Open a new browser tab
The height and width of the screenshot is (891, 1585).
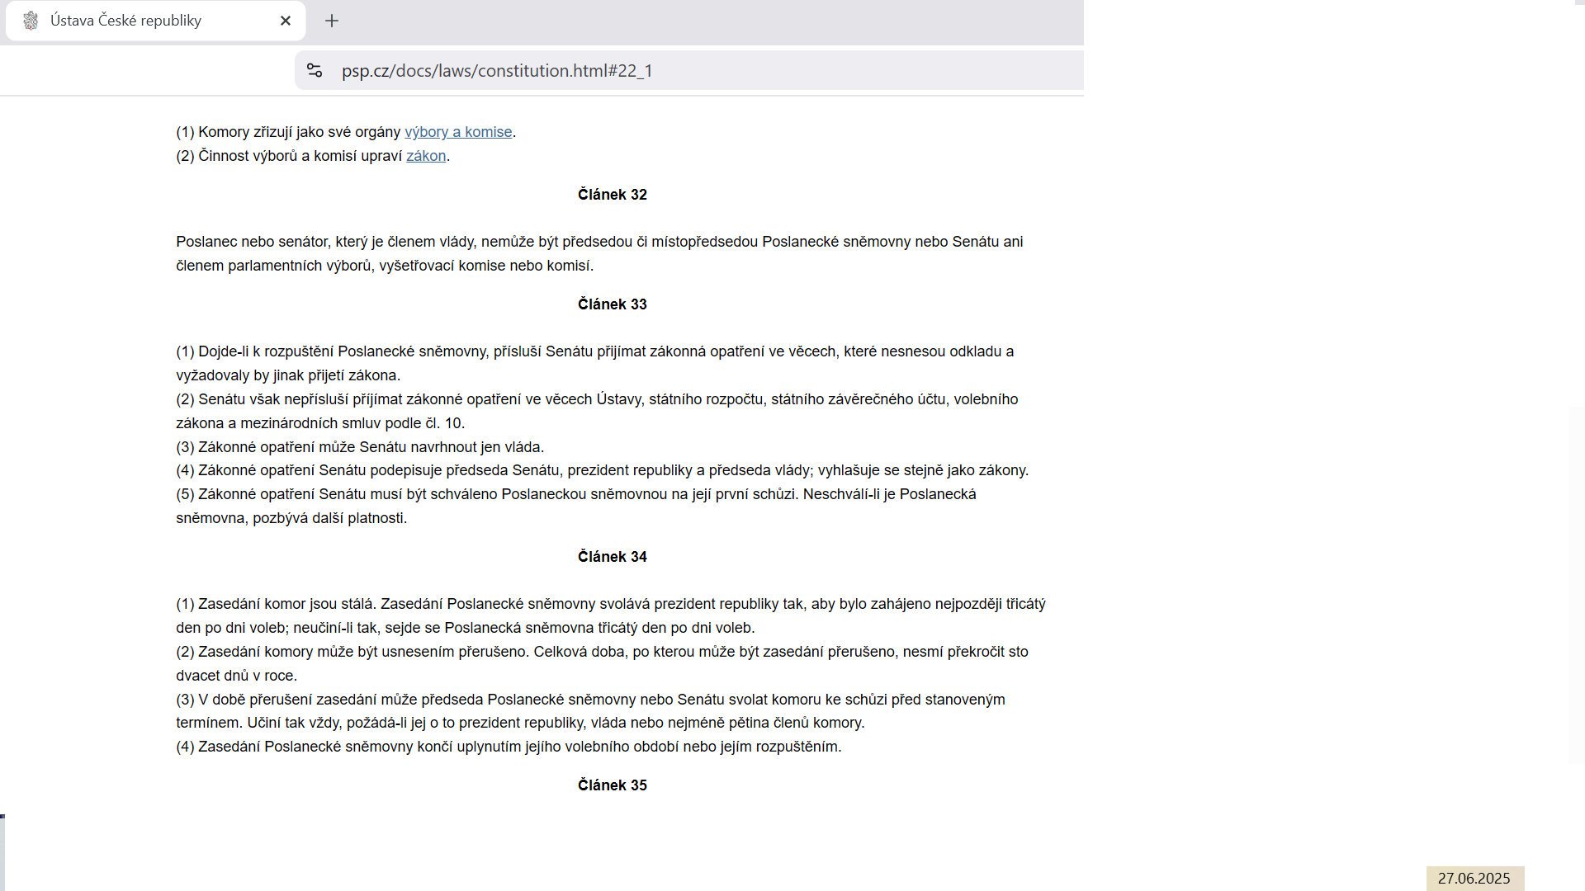(x=332, y=21)
